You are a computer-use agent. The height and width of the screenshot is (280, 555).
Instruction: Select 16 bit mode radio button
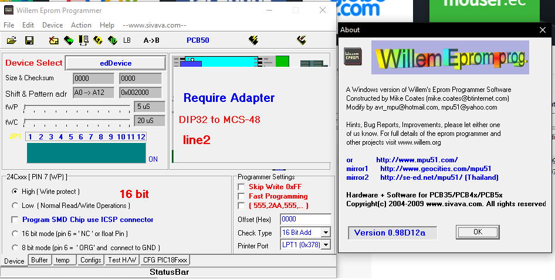[15, 234]
